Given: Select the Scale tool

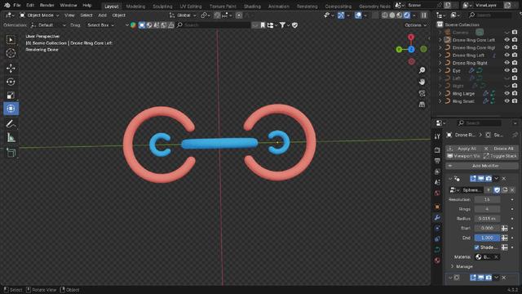Looking at the screenshot, I should [x=11, y=96].
